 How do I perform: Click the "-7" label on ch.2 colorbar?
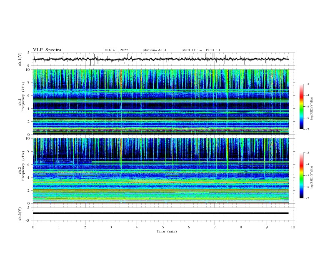[307, 198]
